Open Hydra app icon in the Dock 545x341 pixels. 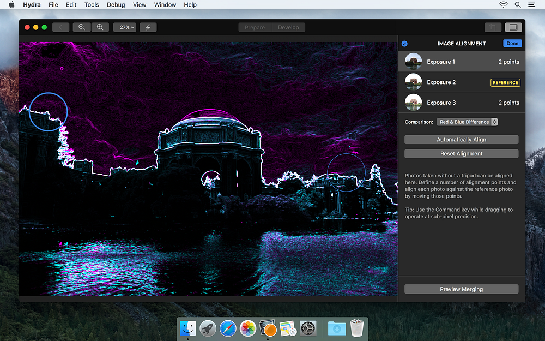(x=268, y=328)
